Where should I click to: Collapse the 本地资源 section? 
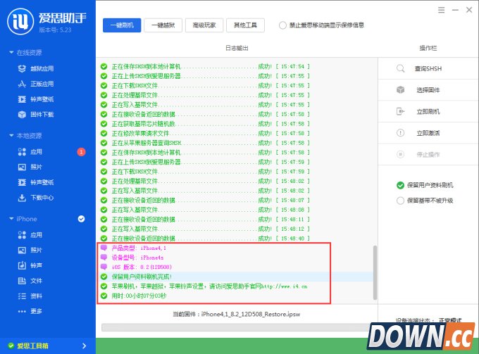click(11, 136)
